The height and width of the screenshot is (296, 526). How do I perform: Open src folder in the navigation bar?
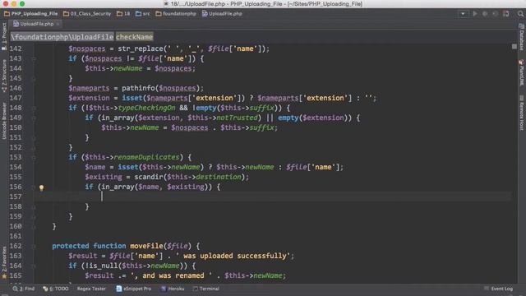[143, 14]
